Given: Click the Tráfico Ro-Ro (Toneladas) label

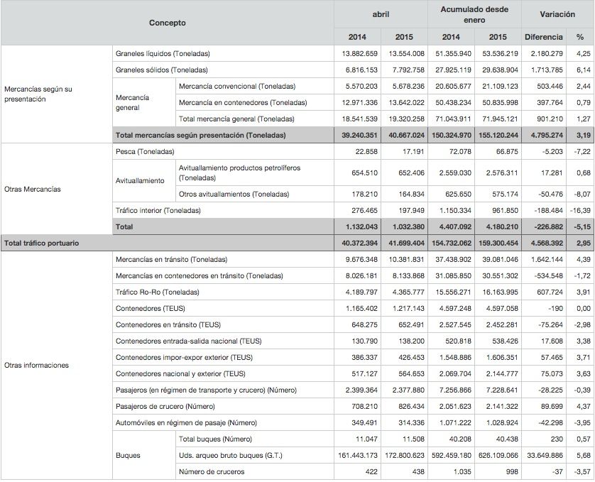Looking at the screenshot, I should (158, 292).
